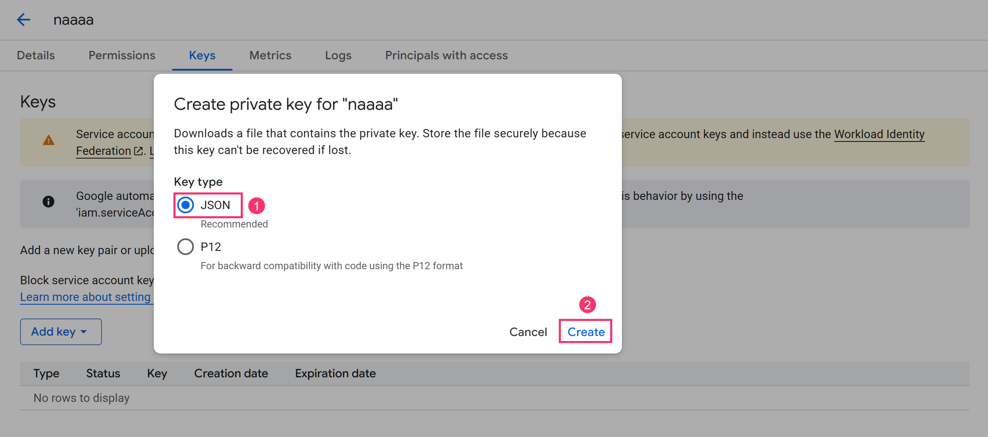Open the Permissions tab
988x437 pixels.
click(x=122, y=55)
